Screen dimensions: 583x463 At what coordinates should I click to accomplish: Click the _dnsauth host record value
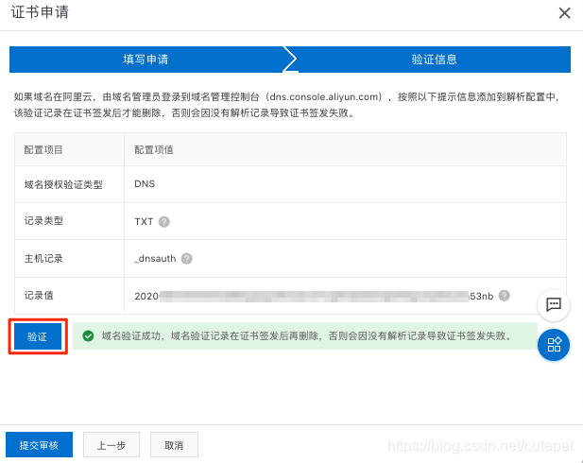click(155, 259)
